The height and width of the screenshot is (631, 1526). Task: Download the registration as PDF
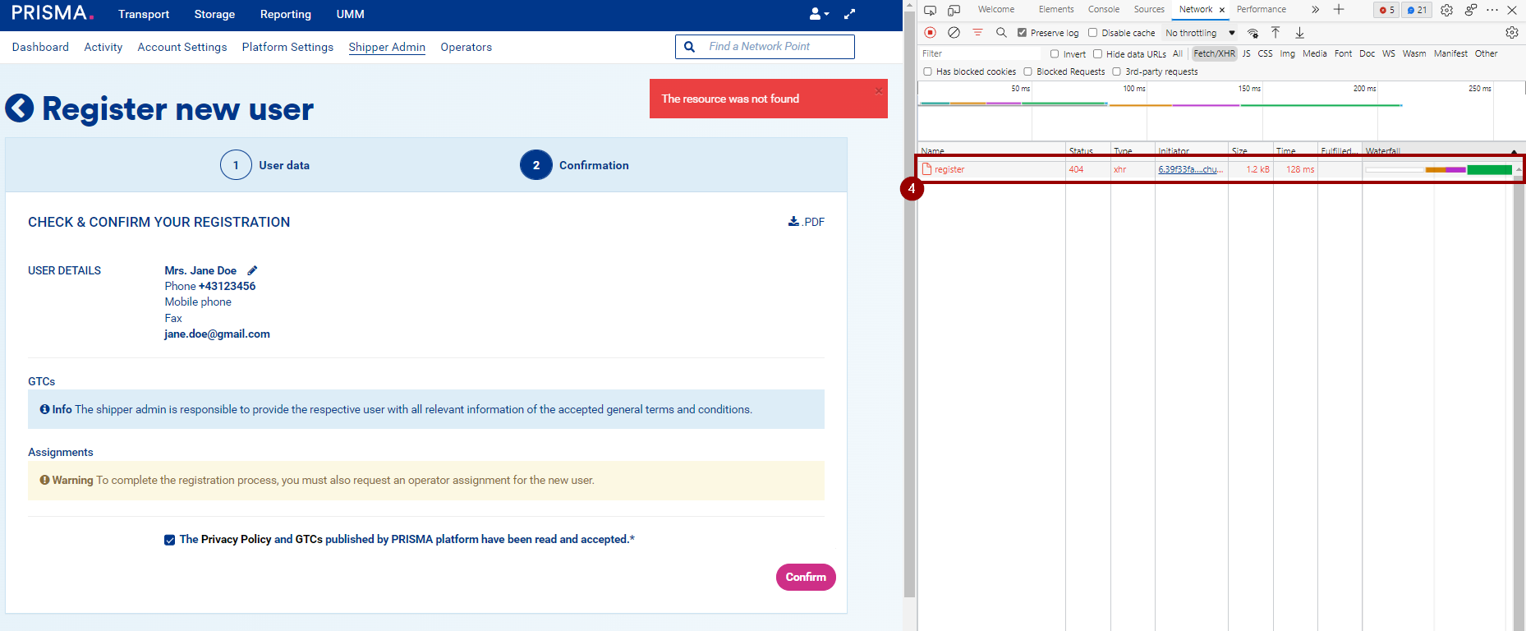(806, 222)
